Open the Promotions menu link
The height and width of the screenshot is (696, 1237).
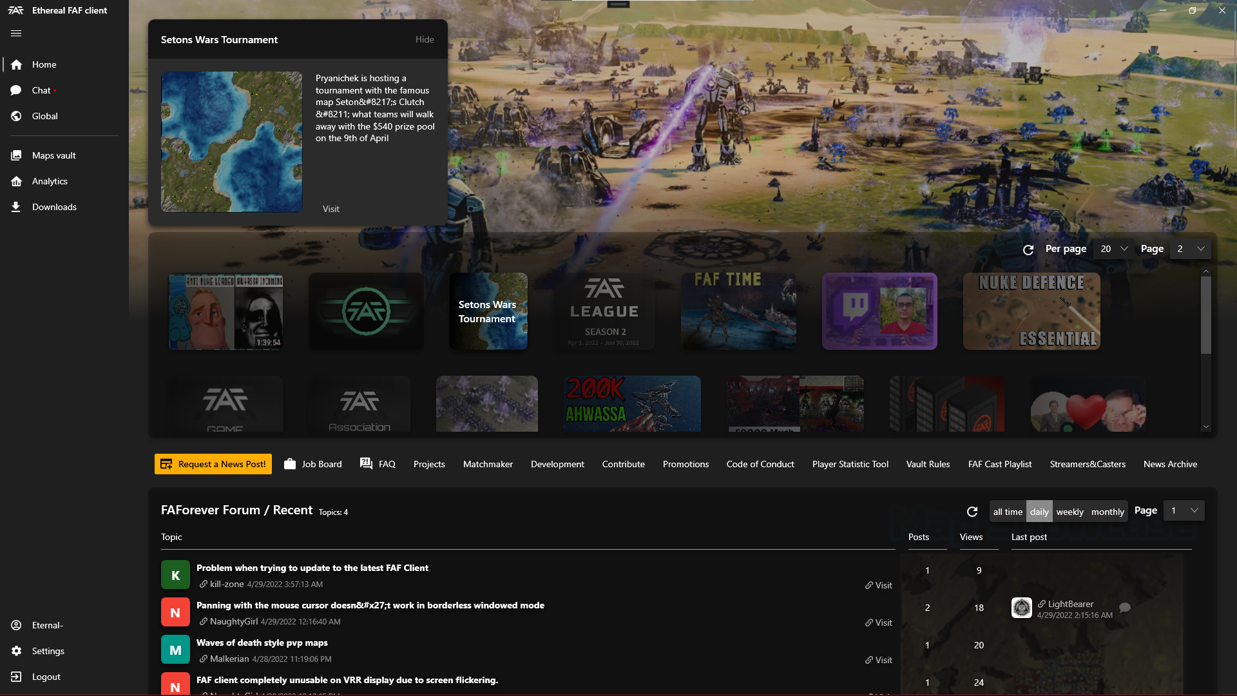686,464
